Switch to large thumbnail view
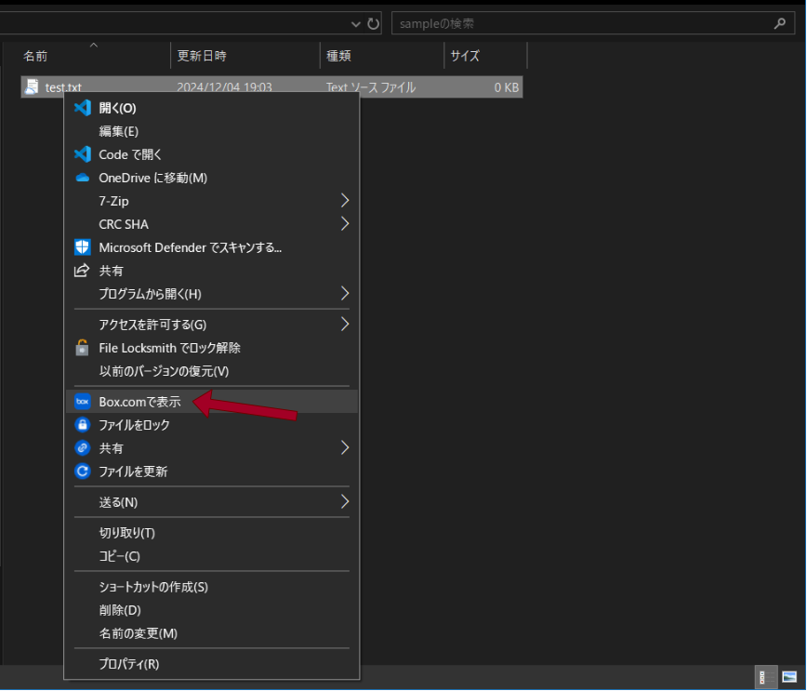Screen dimensions: 807x691 click(790, 676)
